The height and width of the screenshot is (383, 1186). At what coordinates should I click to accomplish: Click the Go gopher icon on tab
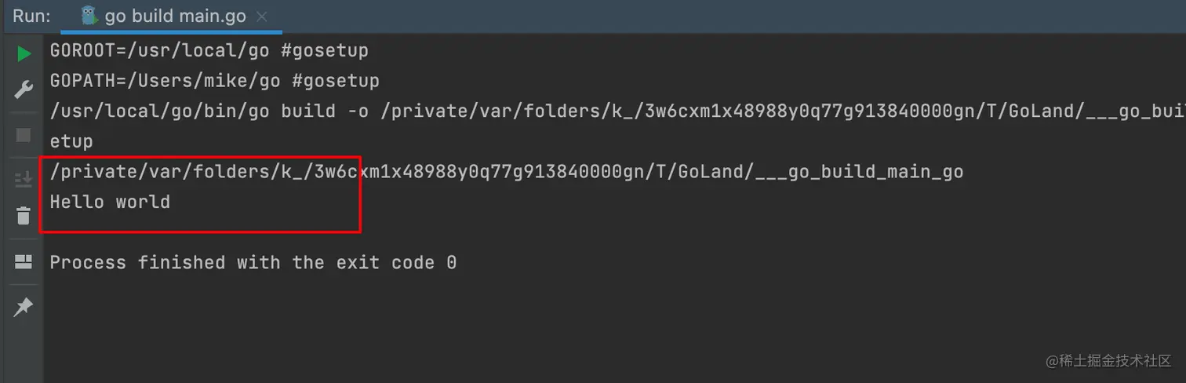89,16
